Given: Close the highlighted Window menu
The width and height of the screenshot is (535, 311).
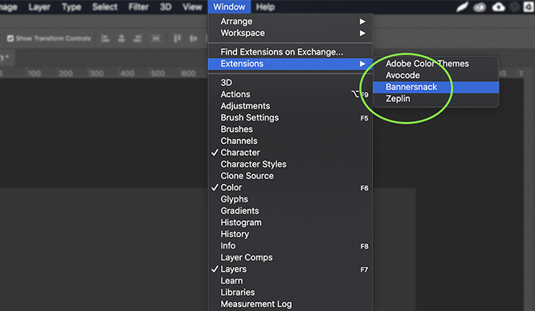Looking at the screenshot, I should point(229,6).
